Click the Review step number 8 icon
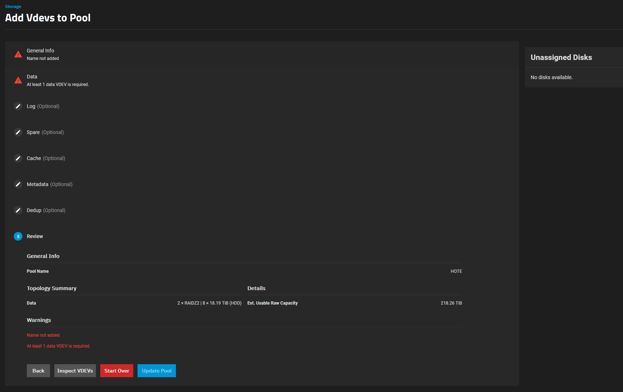 point(18,236)
